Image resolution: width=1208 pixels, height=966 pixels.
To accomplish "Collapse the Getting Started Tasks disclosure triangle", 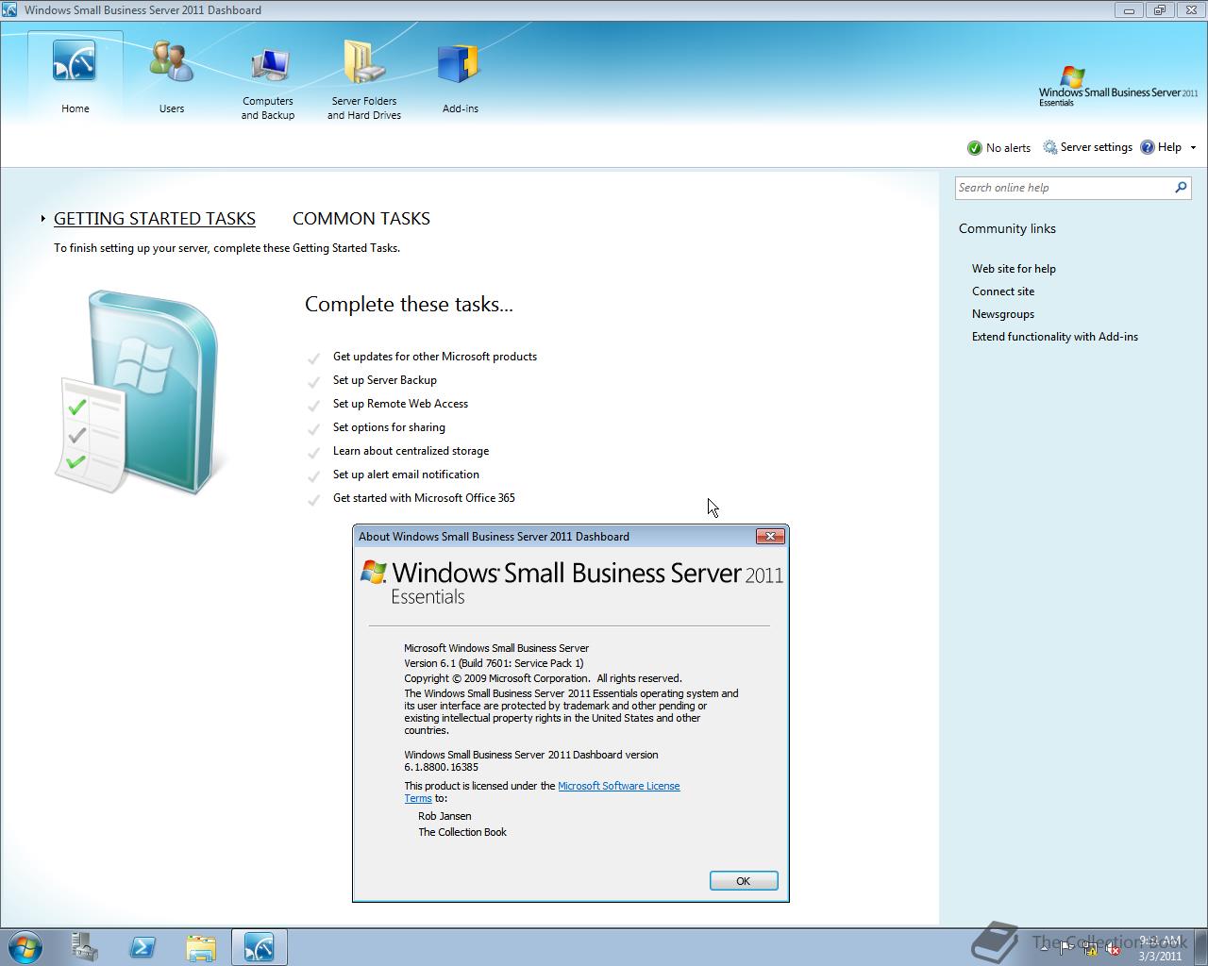I will pos(43,218).
